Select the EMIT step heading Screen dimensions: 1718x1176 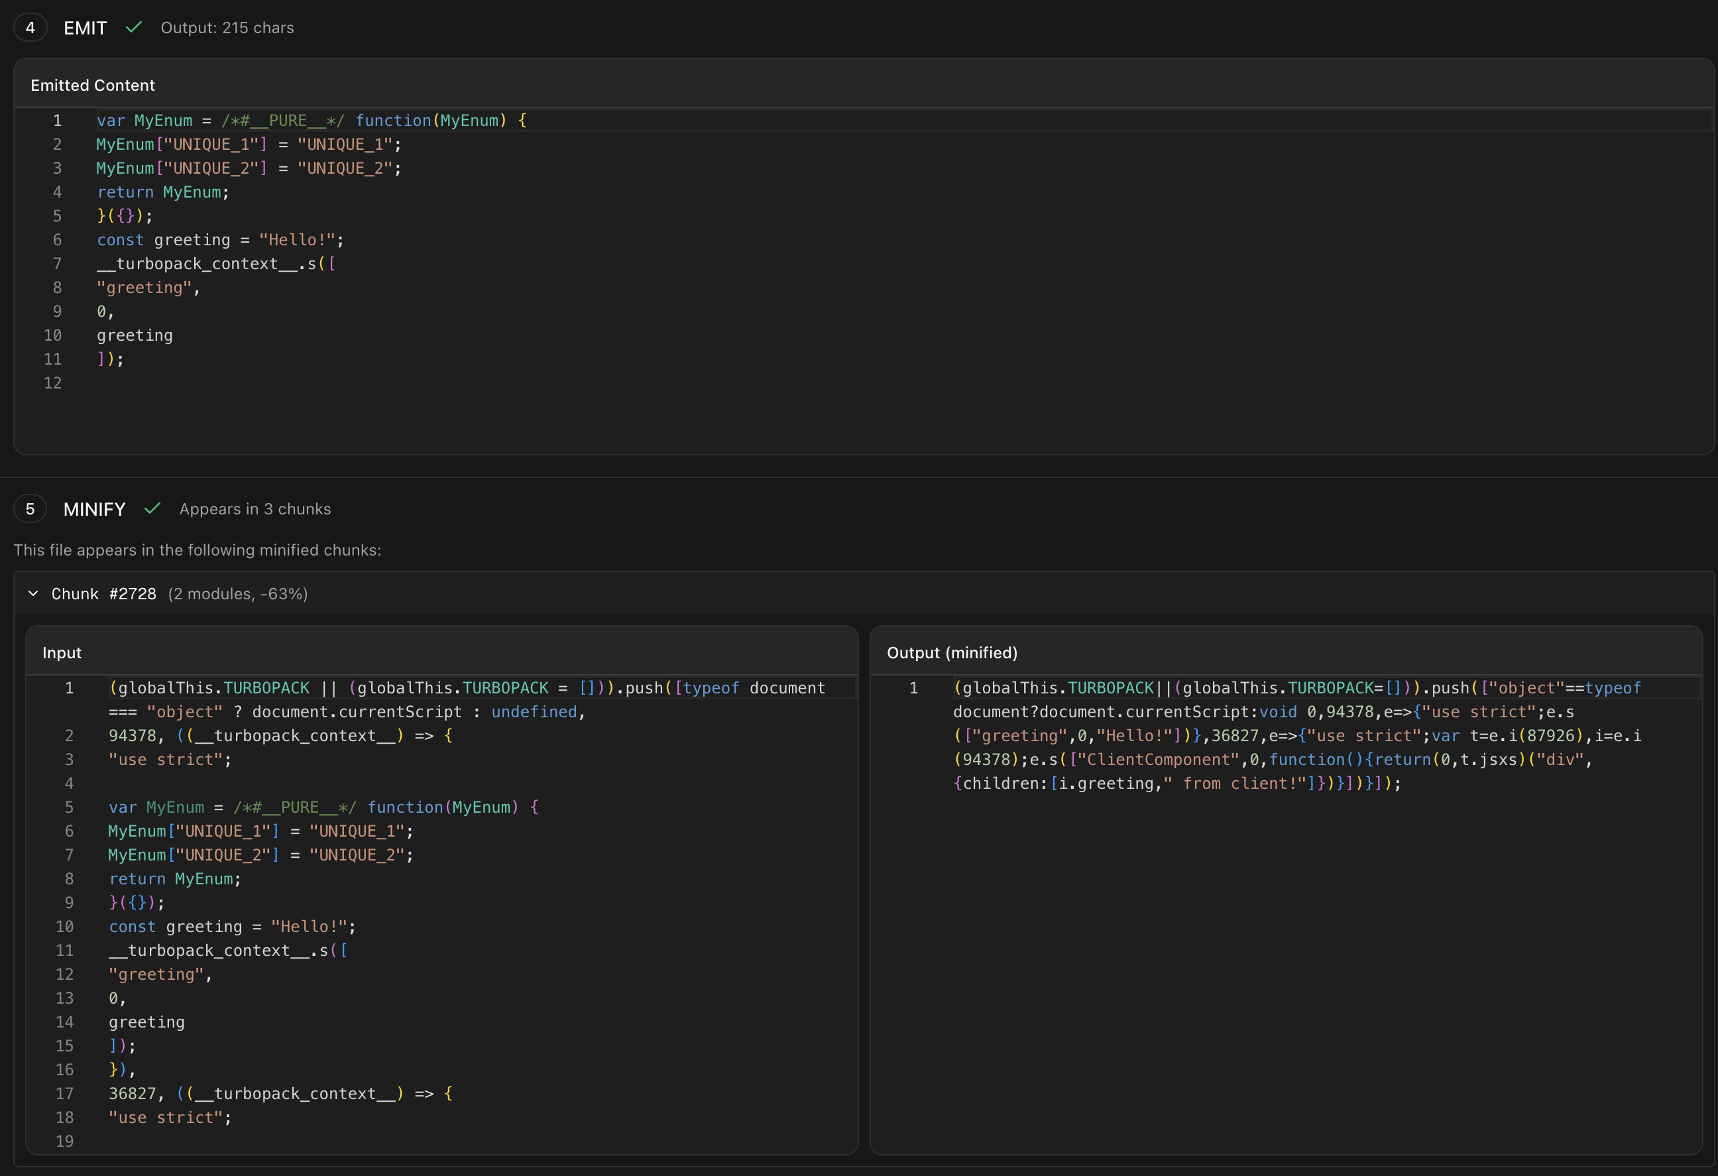click(85, 28)
